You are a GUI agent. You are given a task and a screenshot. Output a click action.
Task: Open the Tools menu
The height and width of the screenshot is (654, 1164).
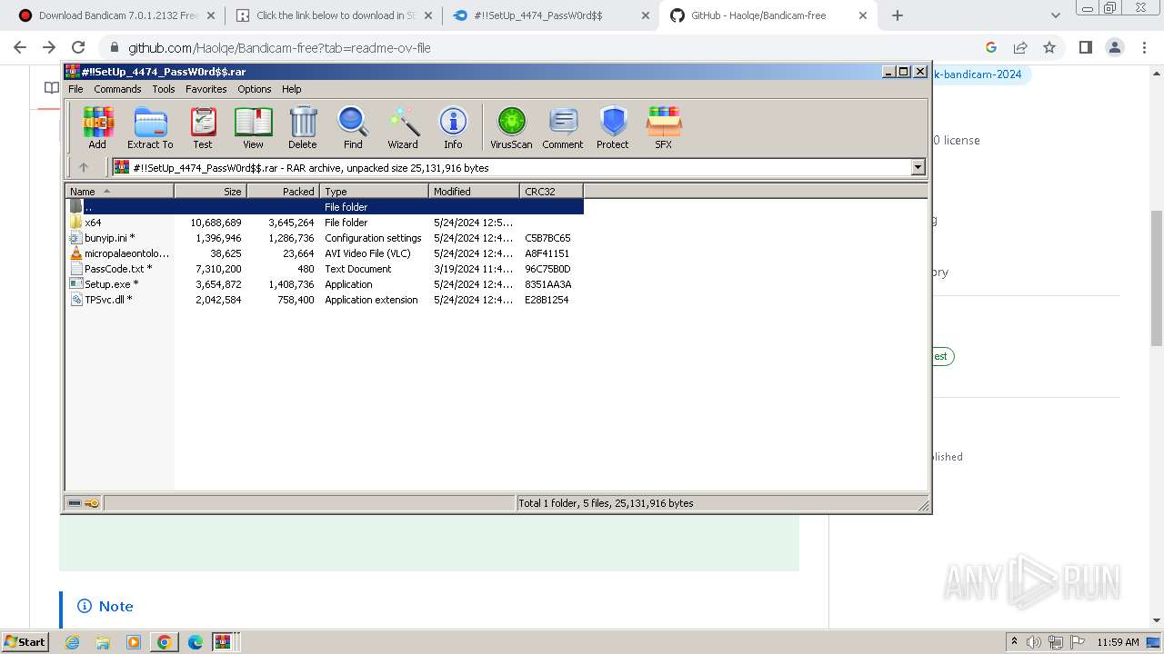164,89
